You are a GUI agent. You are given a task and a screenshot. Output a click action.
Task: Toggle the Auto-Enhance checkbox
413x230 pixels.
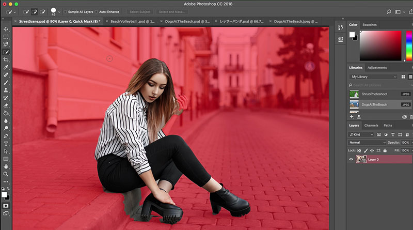[97, 11]
